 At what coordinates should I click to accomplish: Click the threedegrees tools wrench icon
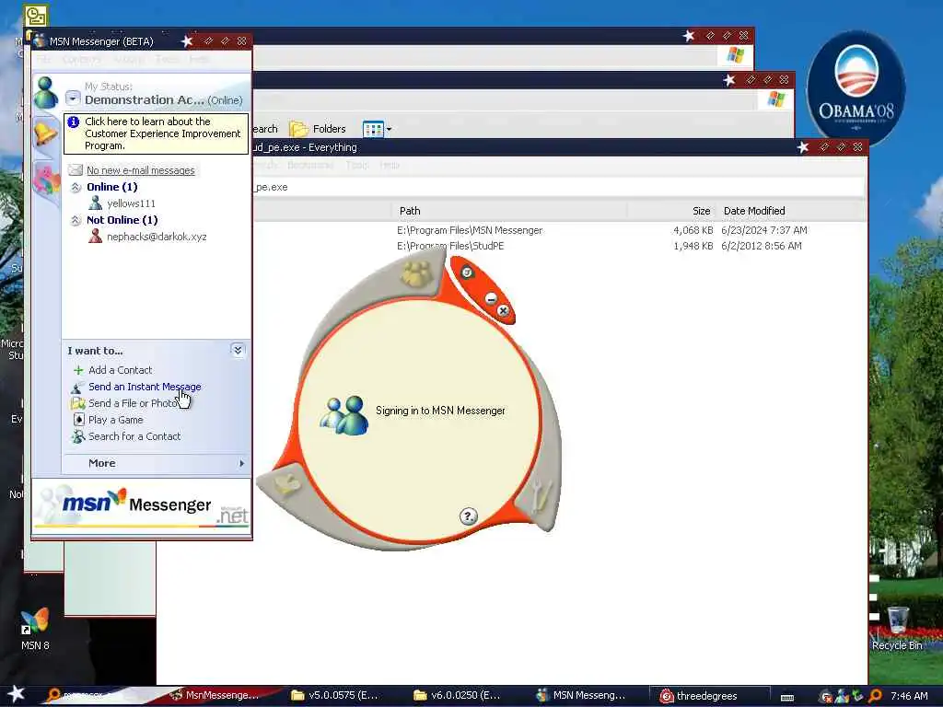coord(541,496)
